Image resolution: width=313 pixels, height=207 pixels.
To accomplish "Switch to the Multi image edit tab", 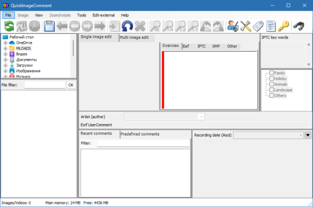I will [136, 38].
